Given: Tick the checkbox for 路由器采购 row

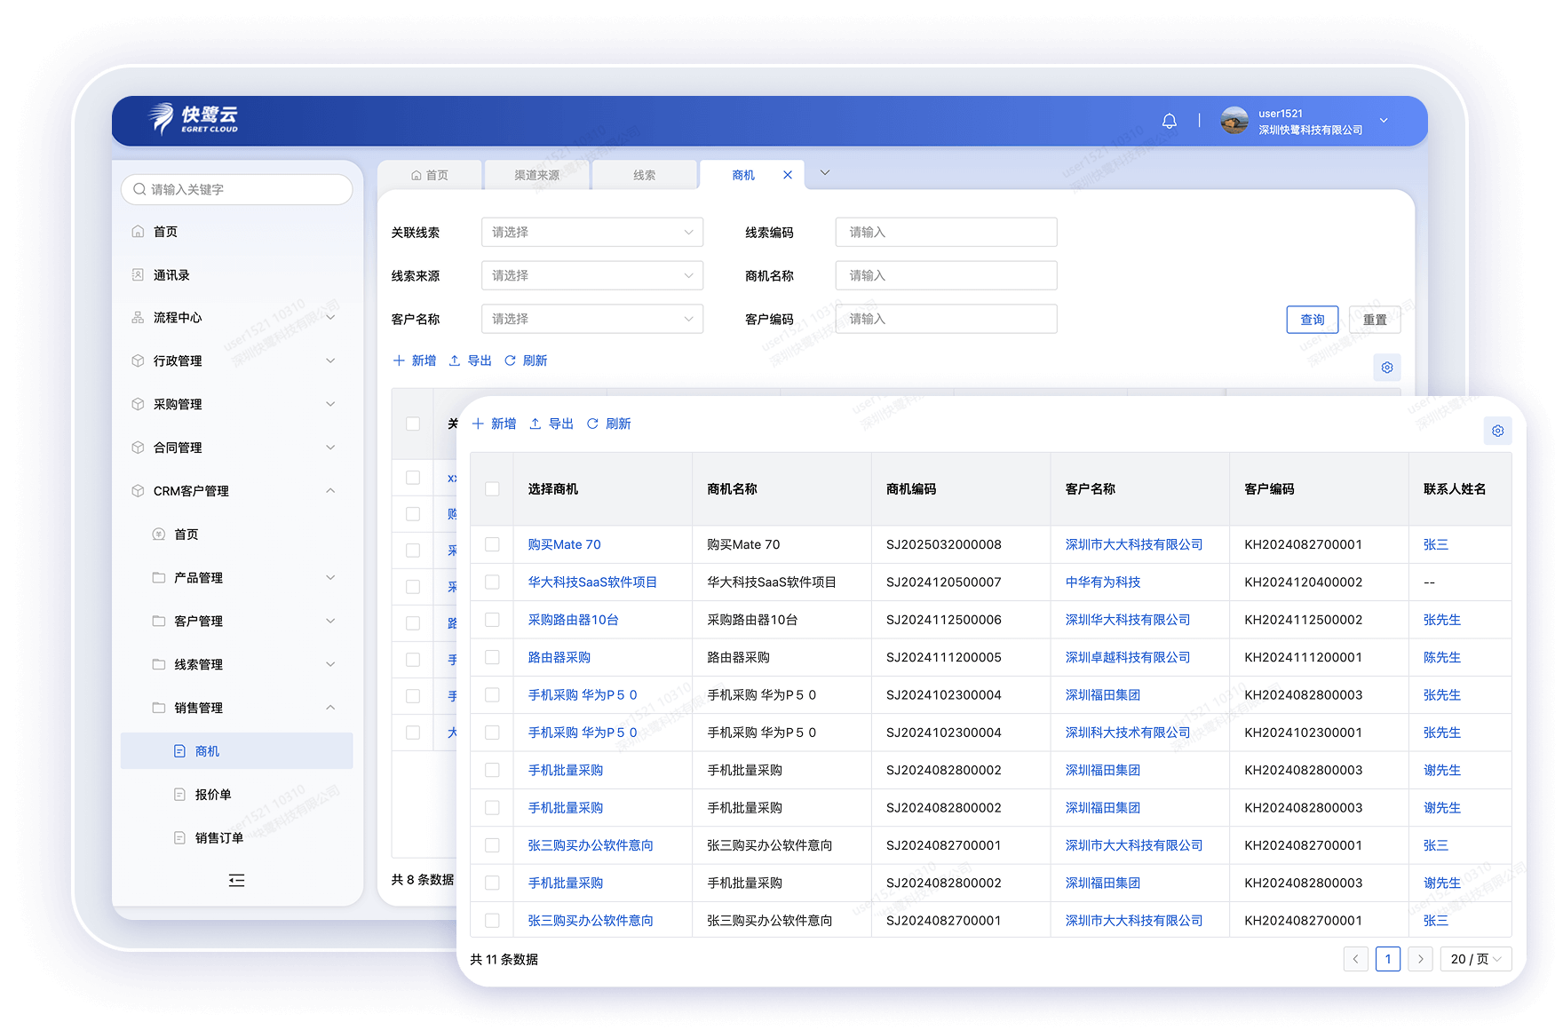Looking at the screenshot, I should click(492, 657).
